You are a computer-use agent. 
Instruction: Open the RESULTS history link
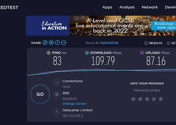click(156, 43)
